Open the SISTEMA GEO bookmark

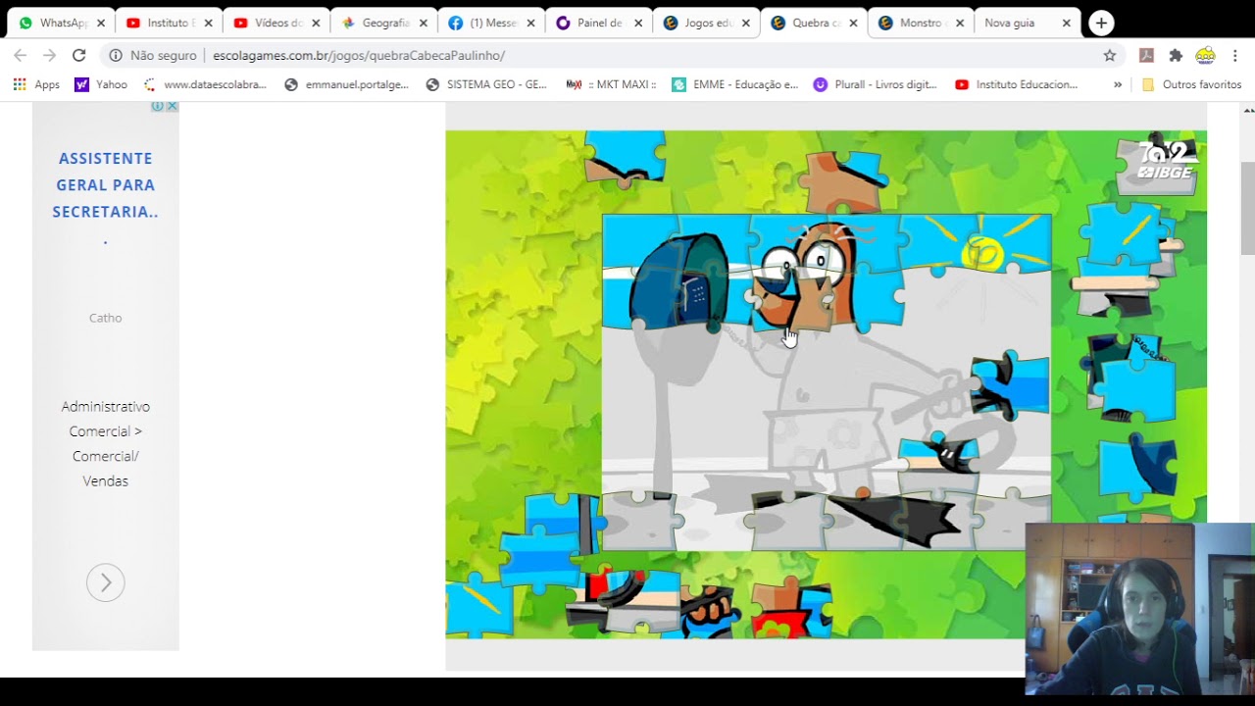486,84
